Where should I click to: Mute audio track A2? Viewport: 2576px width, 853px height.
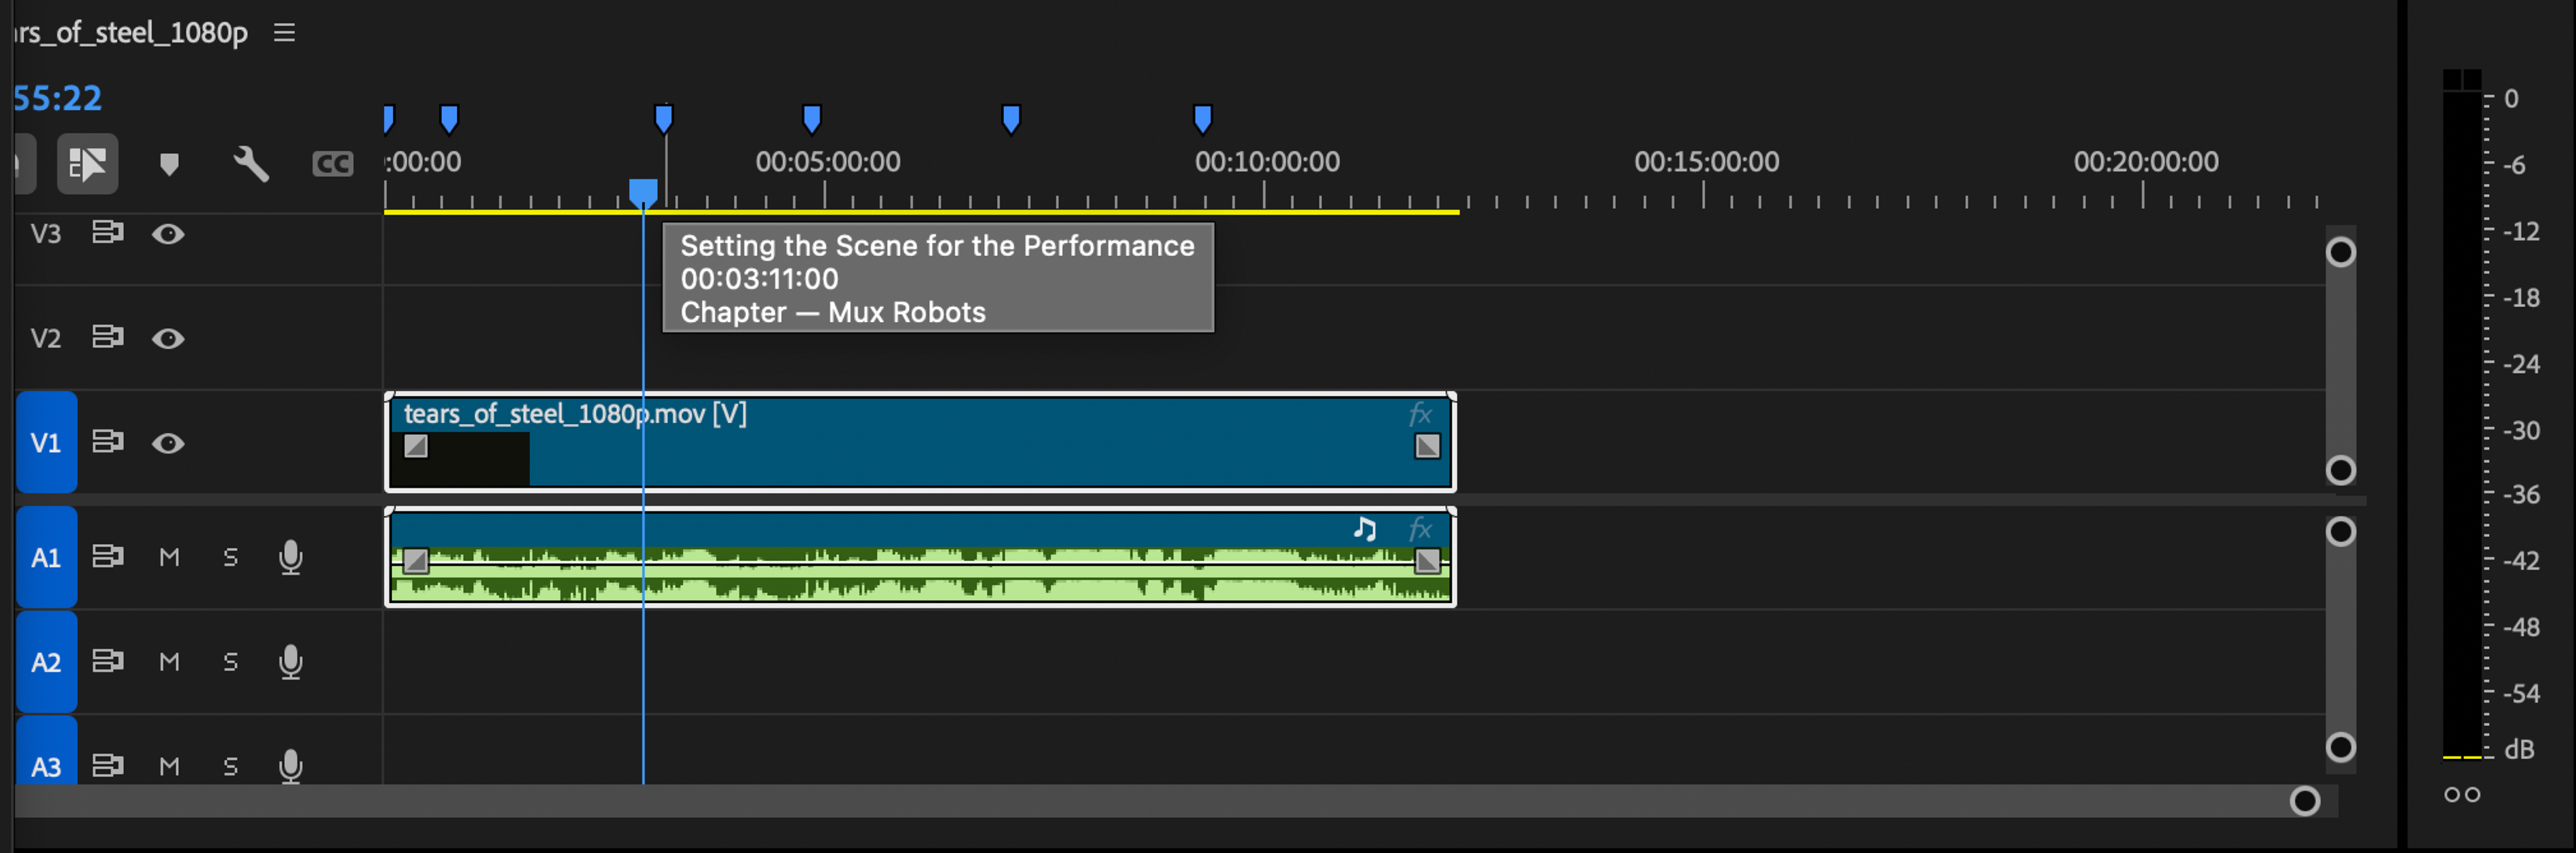pyautogui.click(x=169, y=662)
